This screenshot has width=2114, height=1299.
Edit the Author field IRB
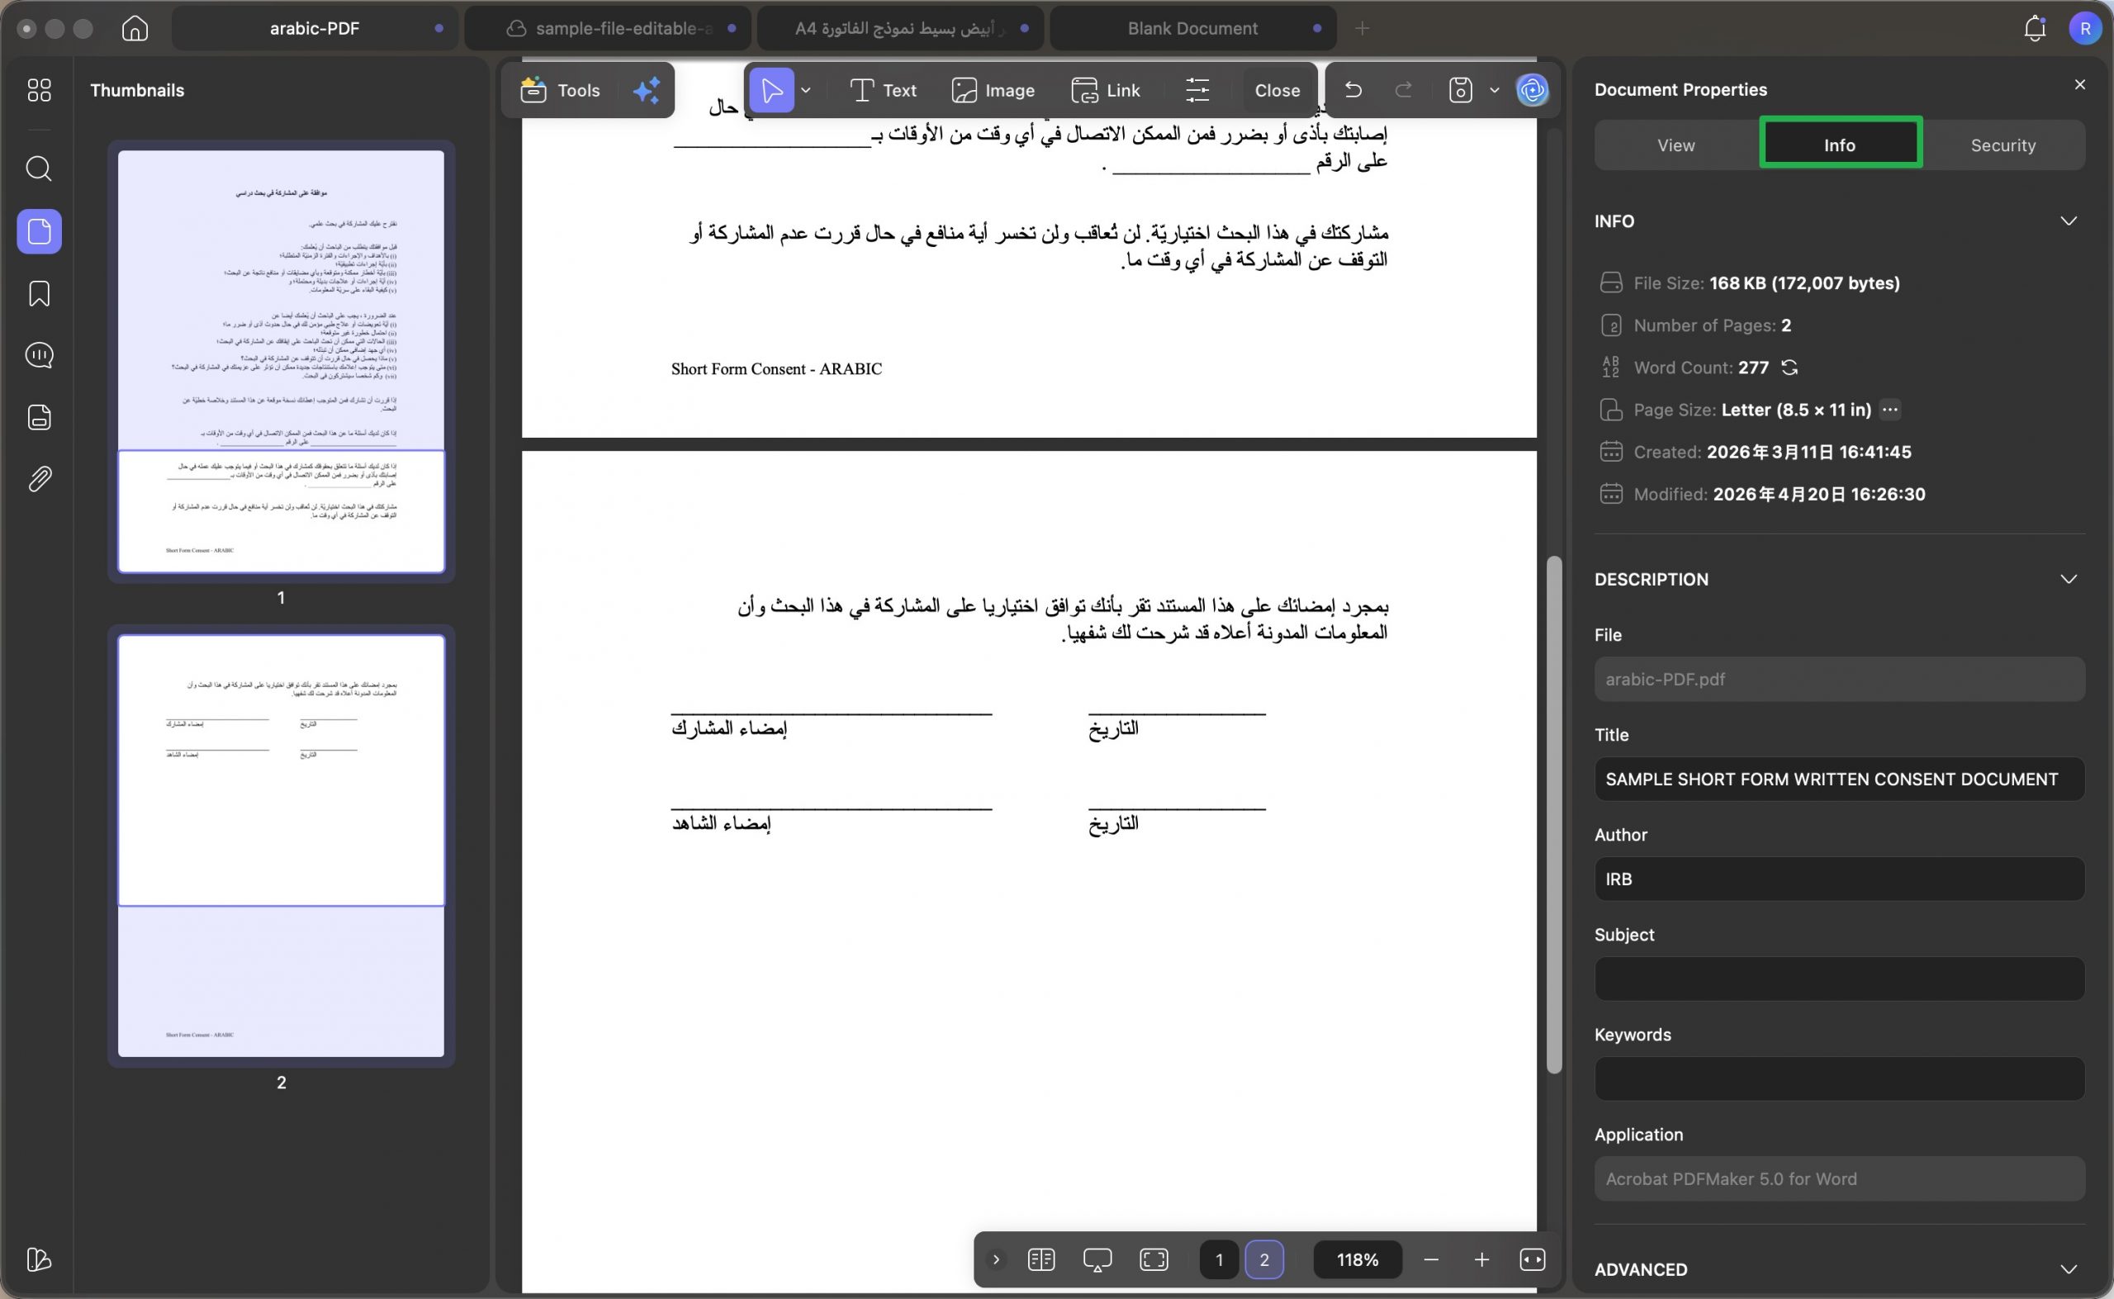point(1839,879)
